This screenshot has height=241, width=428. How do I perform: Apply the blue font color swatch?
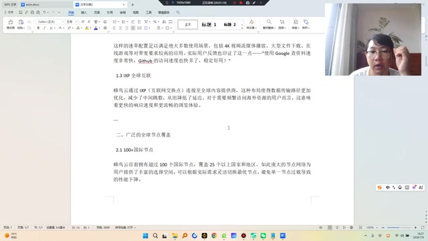point(96,28)
